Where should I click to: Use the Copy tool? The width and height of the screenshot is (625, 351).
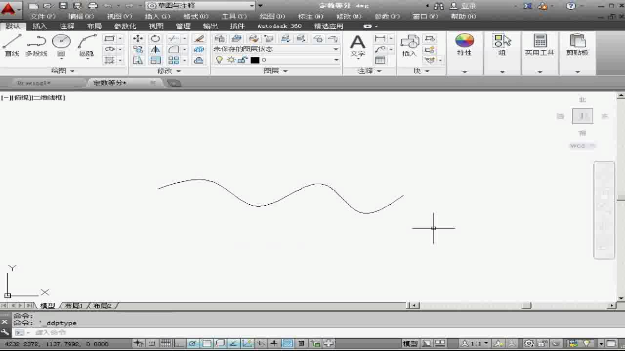tap(138, 49)
